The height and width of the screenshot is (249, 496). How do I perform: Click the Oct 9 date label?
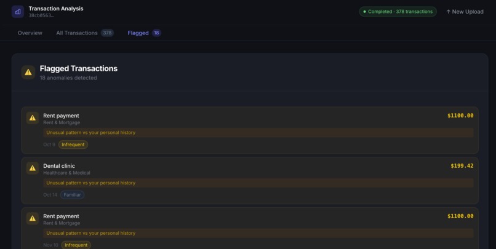tap(49, 144)
